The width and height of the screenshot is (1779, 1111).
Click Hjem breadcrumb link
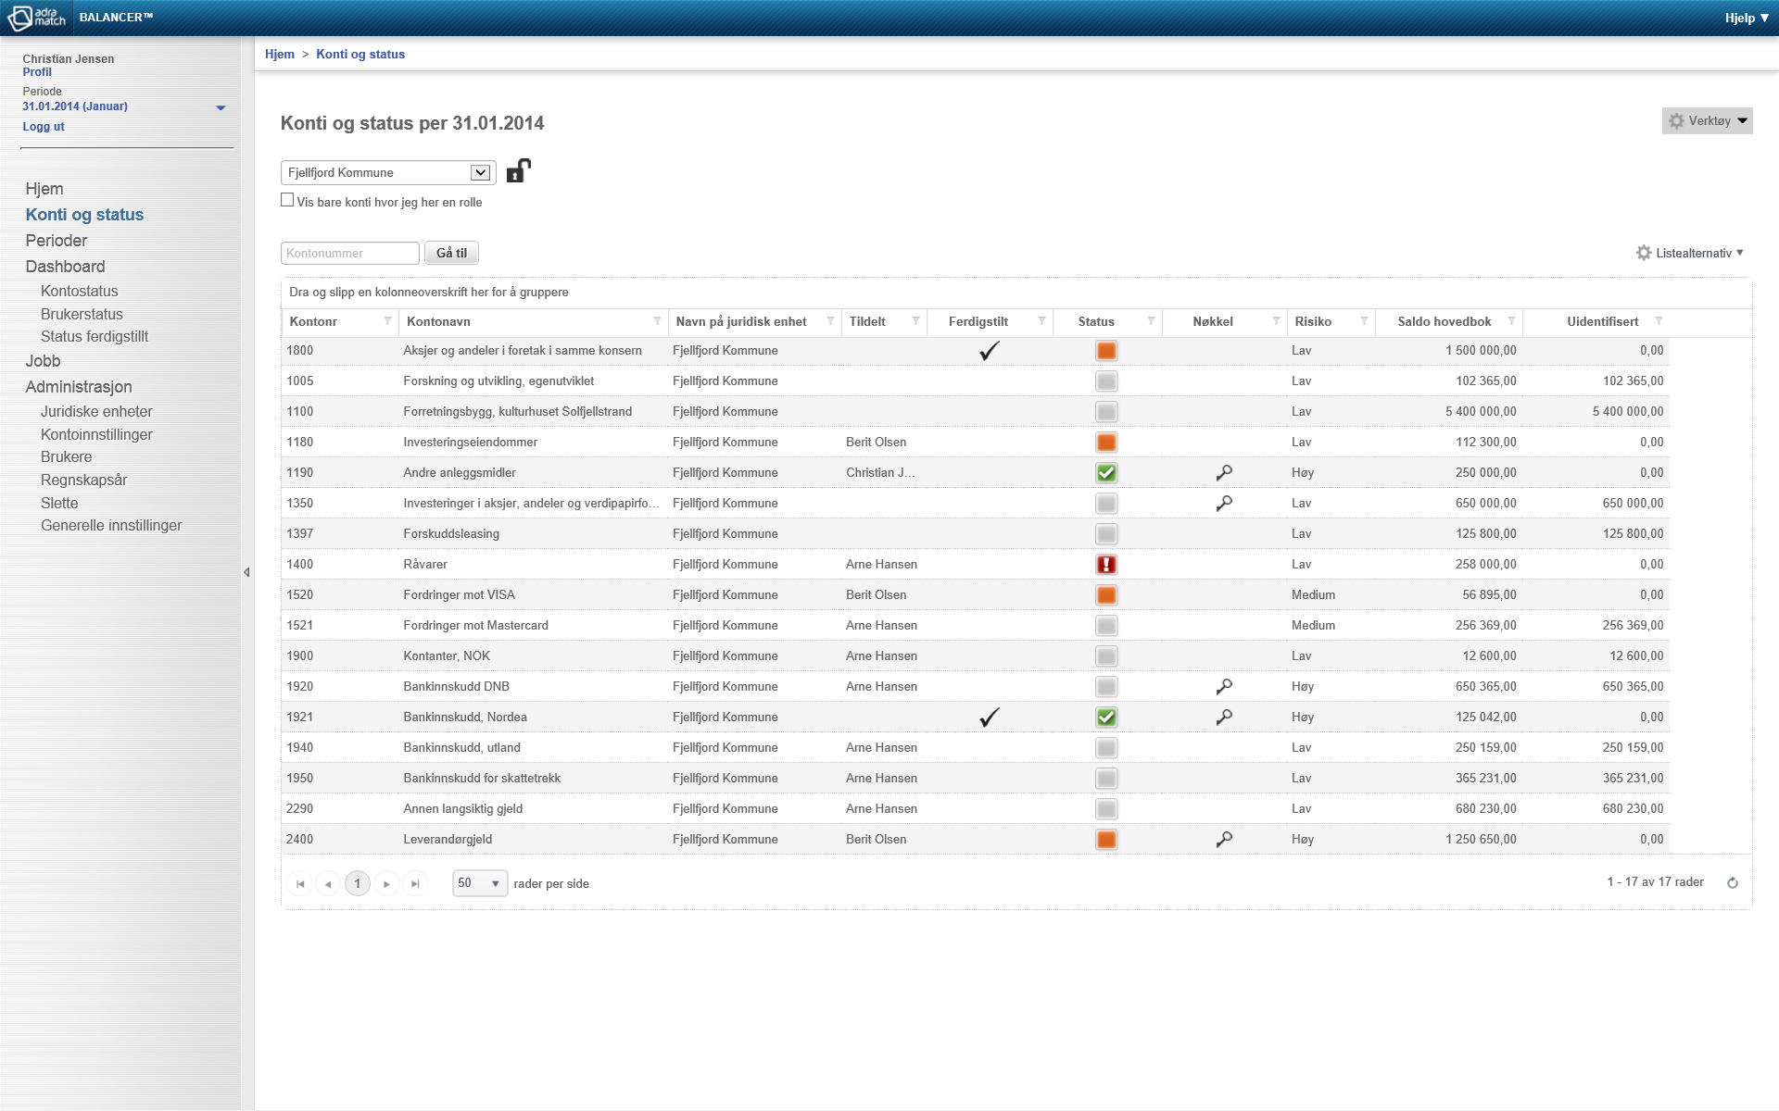[280, 55]
